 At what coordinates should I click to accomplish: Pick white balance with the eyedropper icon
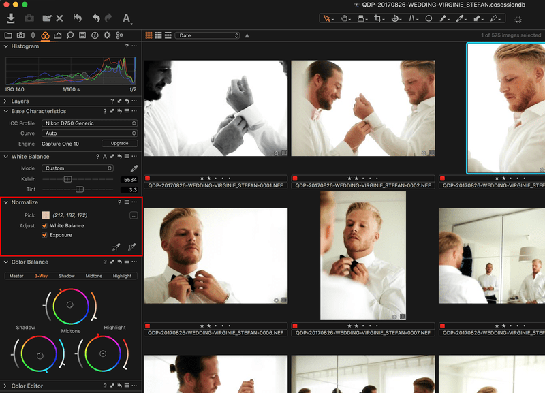(x=134, y=168)
